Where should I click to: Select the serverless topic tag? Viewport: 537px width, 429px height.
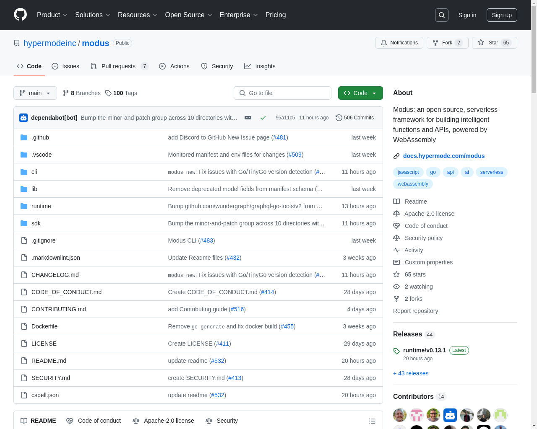tap(492, 172)
